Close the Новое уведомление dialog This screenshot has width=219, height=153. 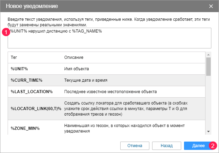pos(211,6)
